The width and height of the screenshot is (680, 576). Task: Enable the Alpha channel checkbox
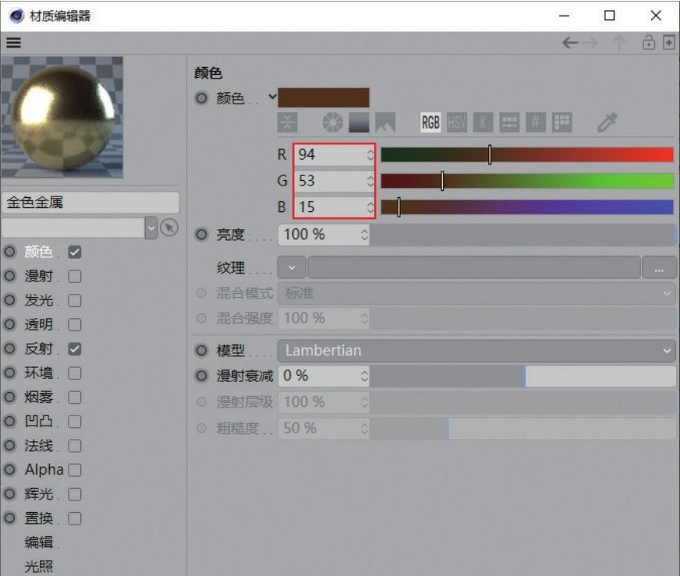point(75,470)
